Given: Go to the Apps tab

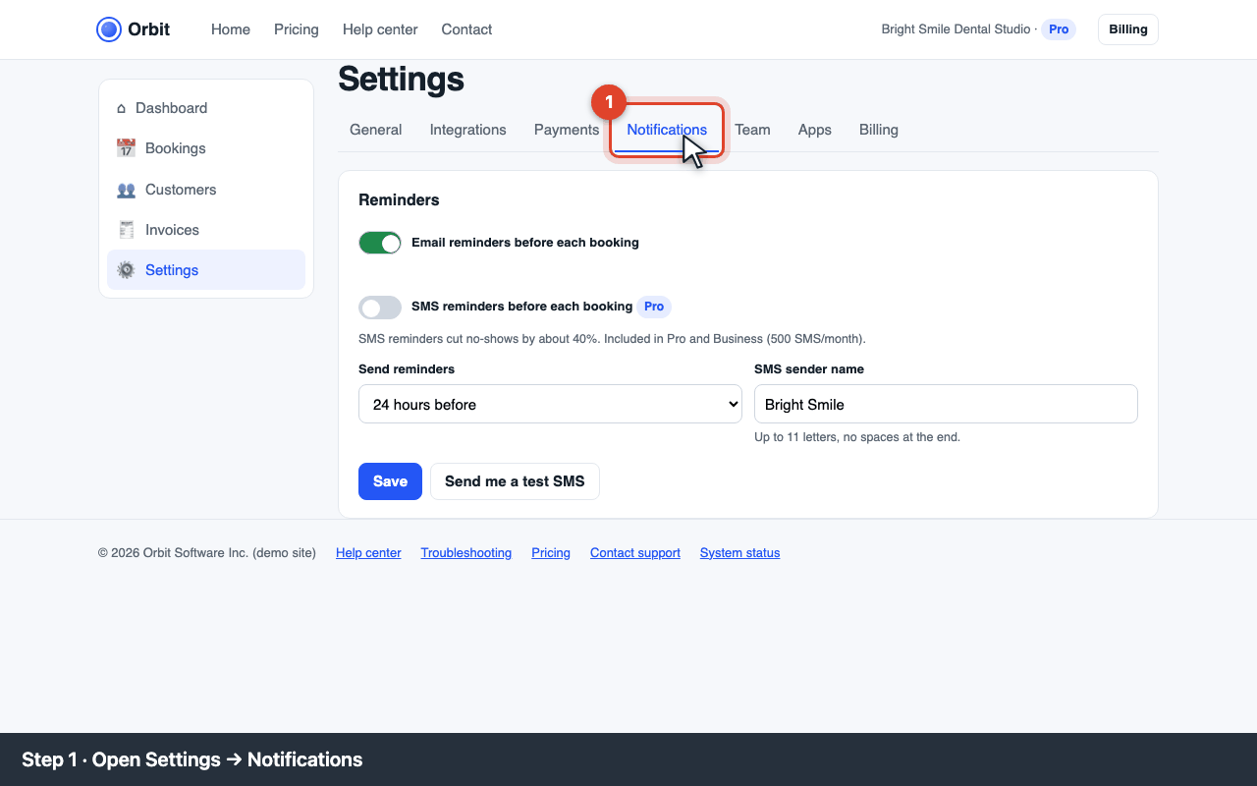Looking at the screenshot, I should pos(815,130).
